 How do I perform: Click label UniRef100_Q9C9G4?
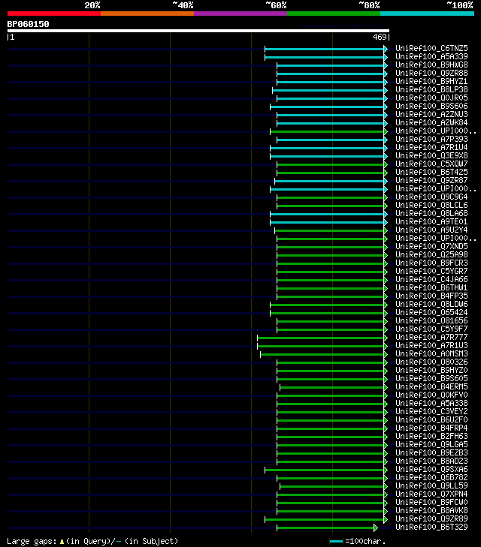click(431, 197)
